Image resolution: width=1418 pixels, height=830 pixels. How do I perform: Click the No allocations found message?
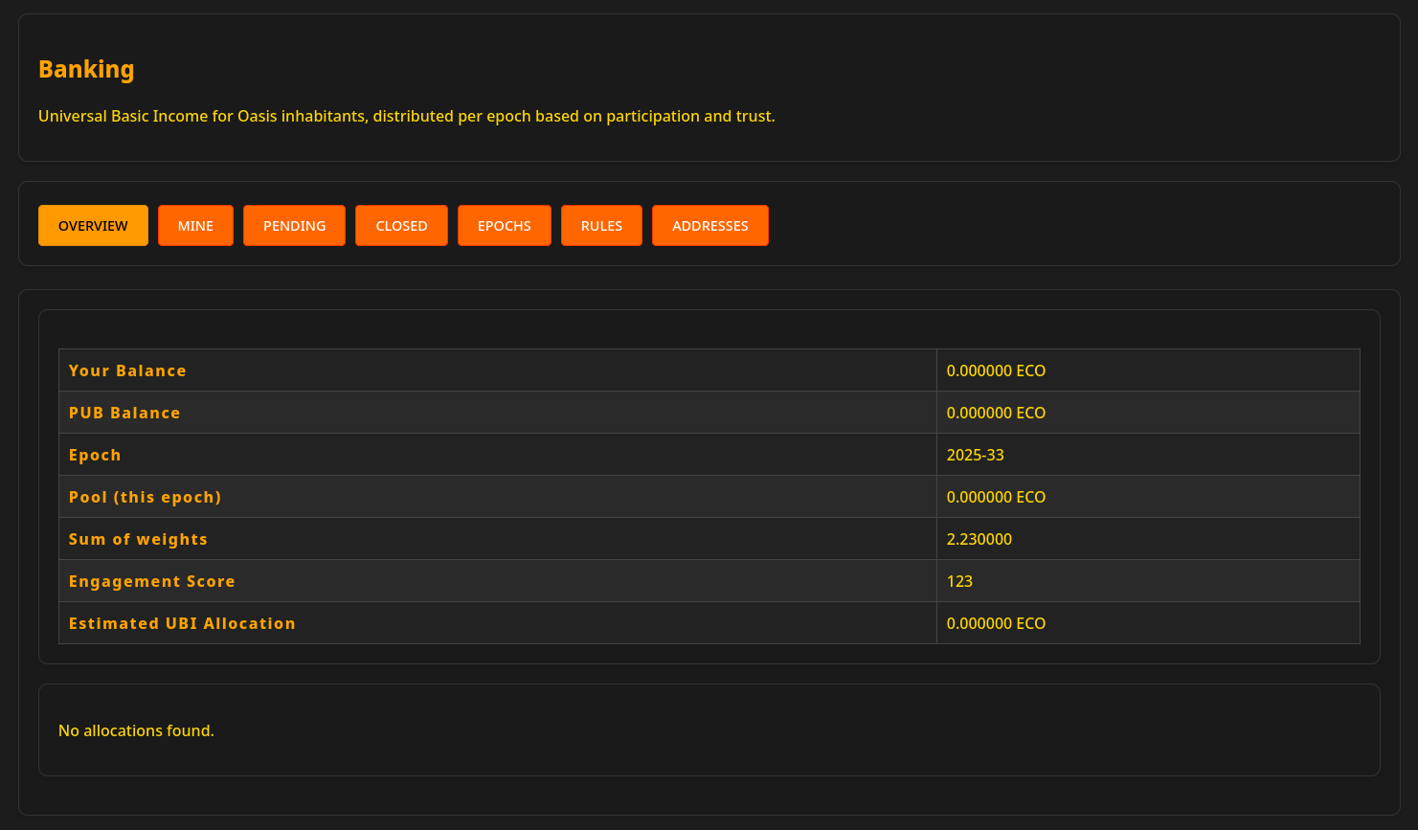click(x=136, y=730)
